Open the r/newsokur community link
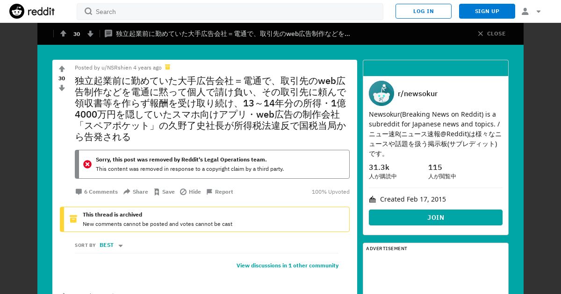The width and height of the screenshot is (561, 294). 417,93
